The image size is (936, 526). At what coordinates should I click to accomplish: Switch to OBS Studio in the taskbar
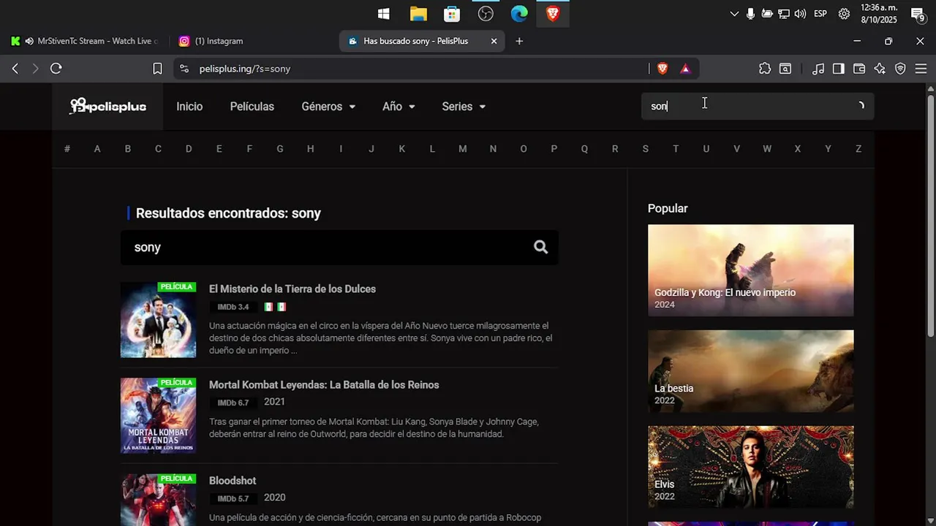486,13
